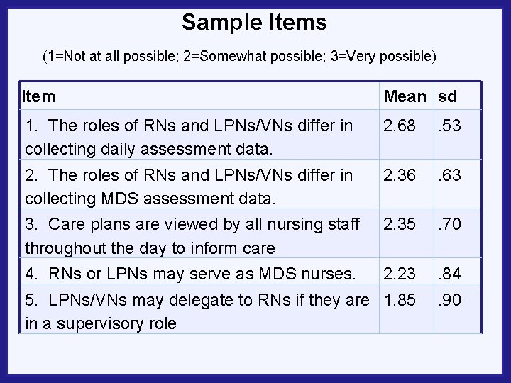Select the mean value 1.85
Screen dimensions: 511x383
point(400,299)
